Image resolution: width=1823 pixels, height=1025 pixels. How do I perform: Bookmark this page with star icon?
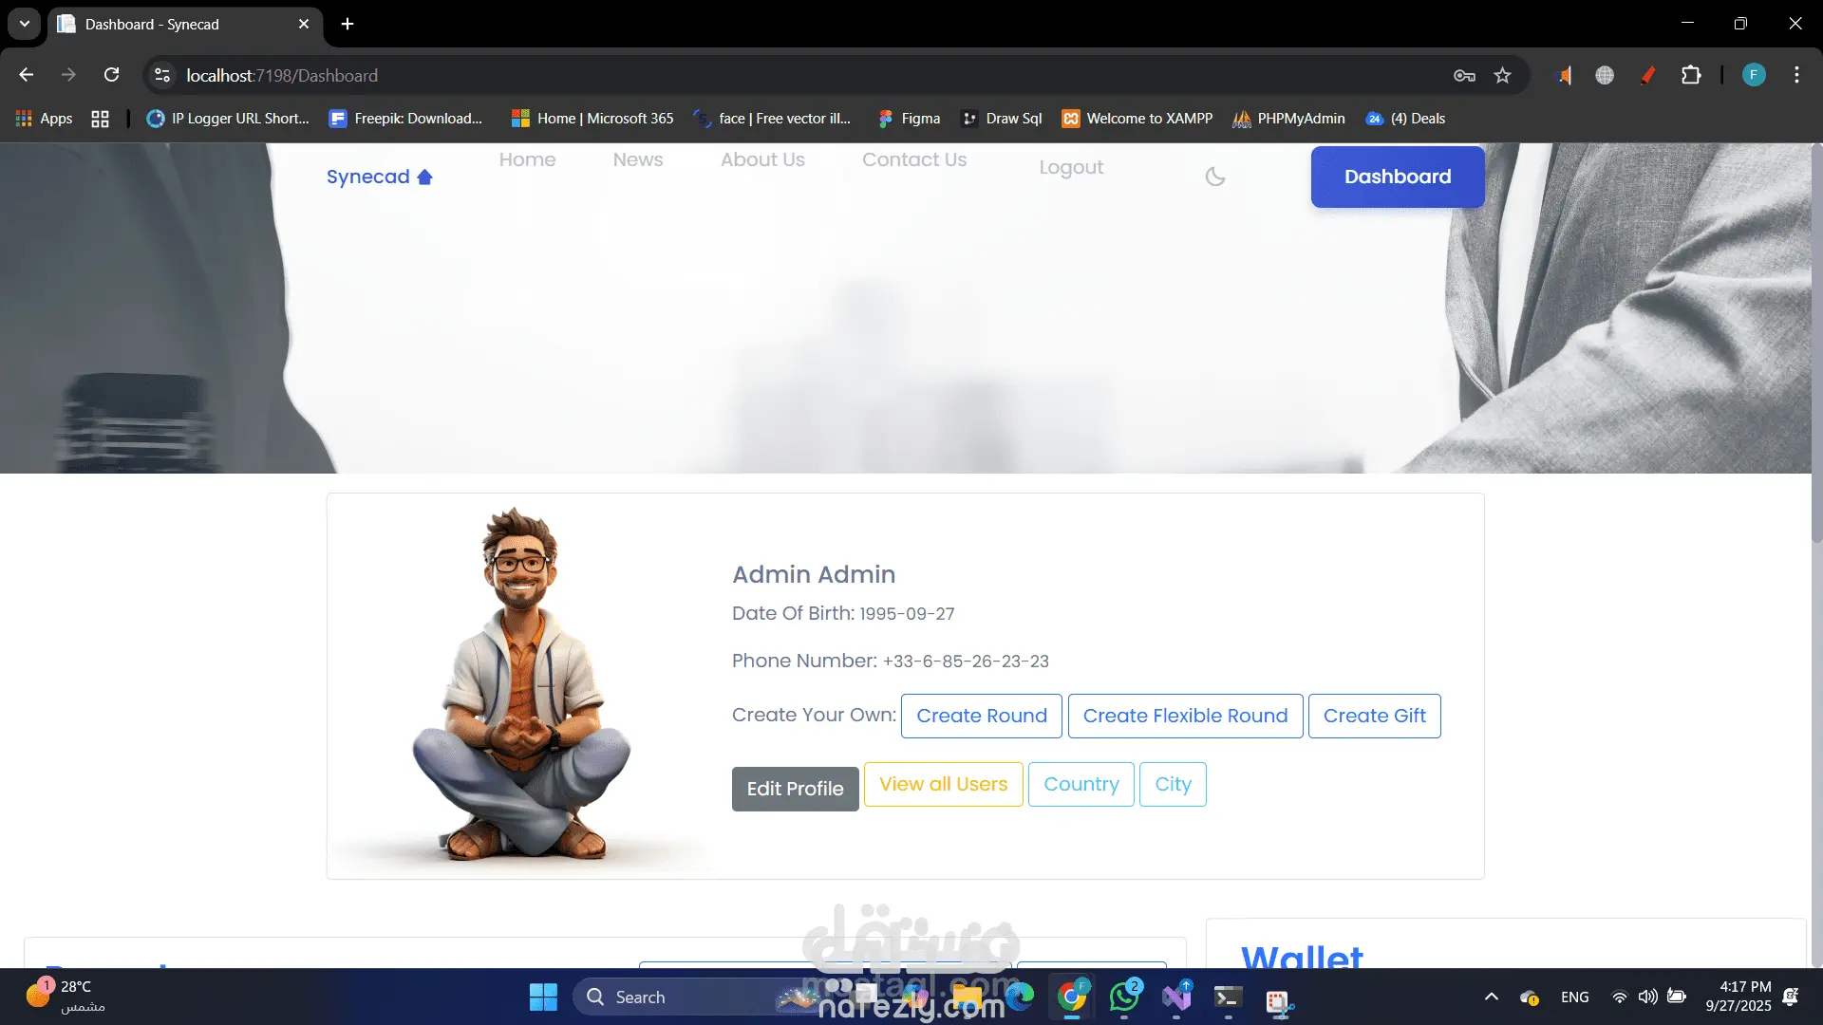point(1502,75)
